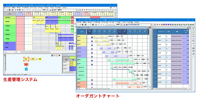Image resolution: width=199 pixels, height=101 pixels.
Task: Click orange fit-to-view button in process diagram pane
Action: pos(57,56)
